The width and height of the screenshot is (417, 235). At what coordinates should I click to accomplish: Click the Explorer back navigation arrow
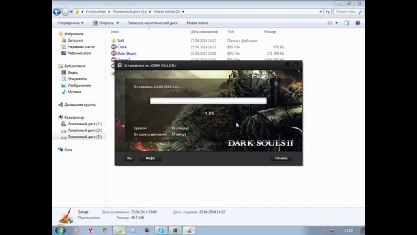pyautogui.click(x=57, y=12)
